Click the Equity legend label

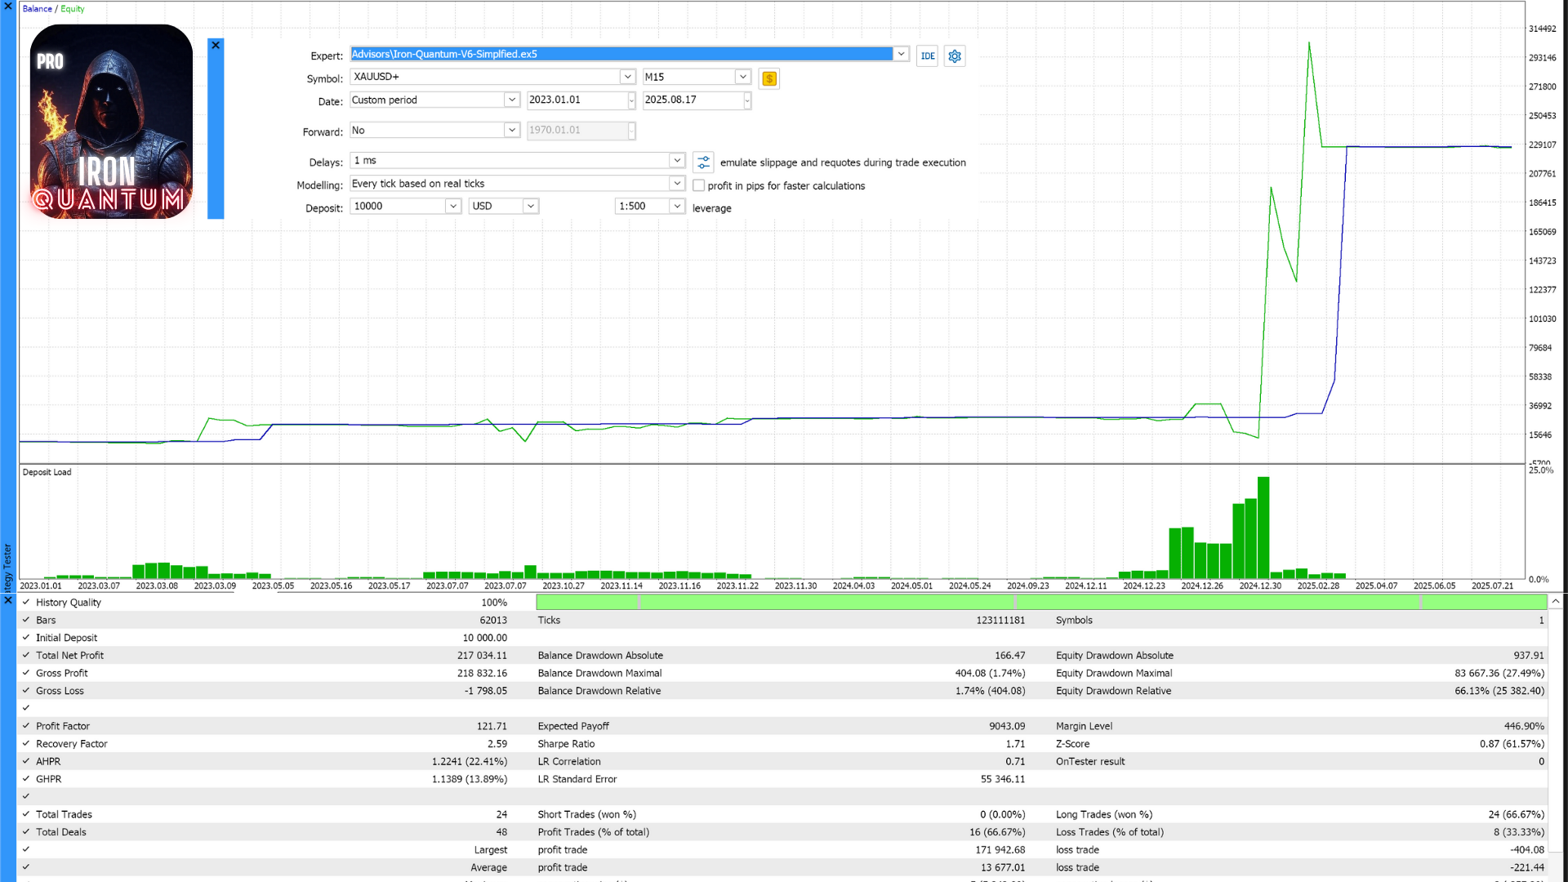(x=73, y=9)
